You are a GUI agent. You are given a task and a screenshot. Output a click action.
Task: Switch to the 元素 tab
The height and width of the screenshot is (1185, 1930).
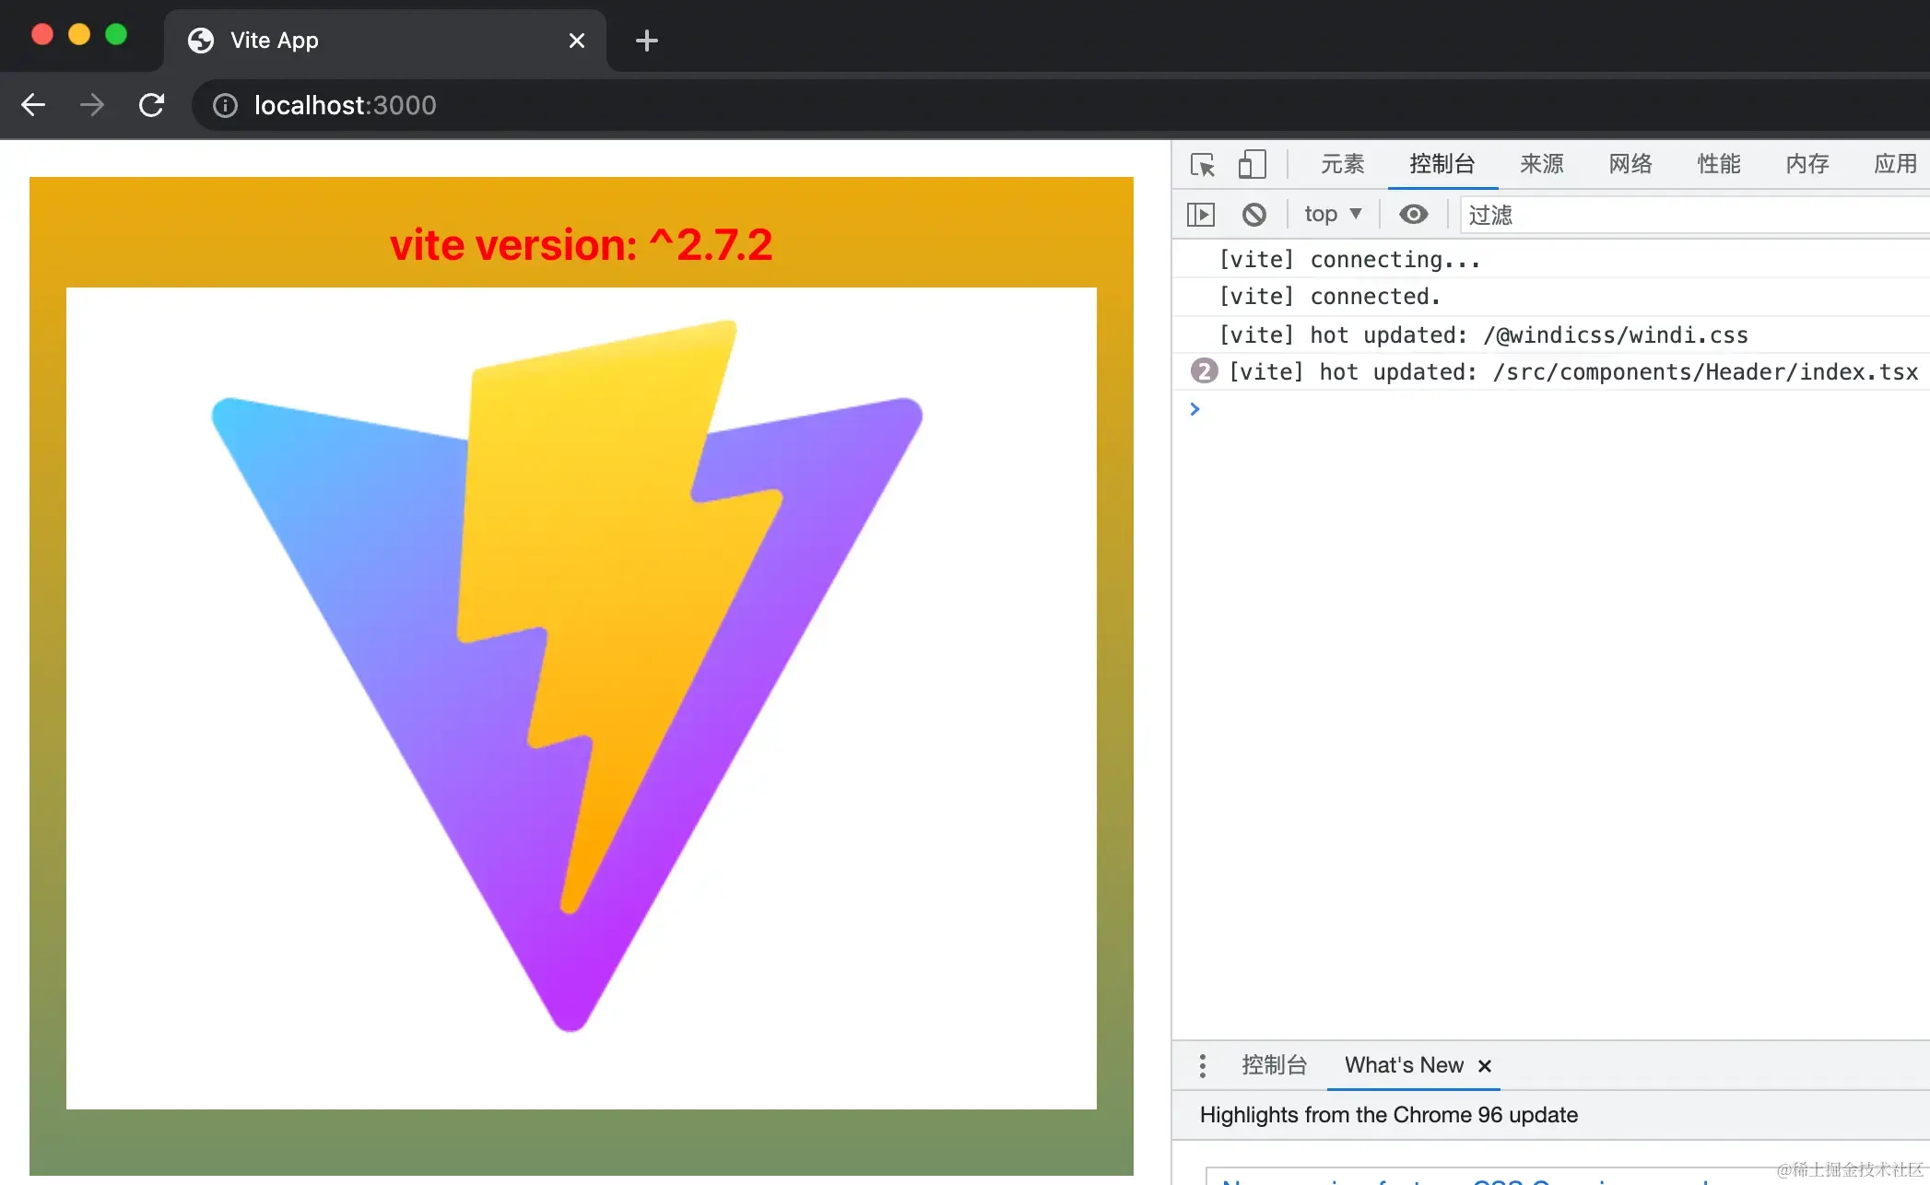click(1342, 165)
